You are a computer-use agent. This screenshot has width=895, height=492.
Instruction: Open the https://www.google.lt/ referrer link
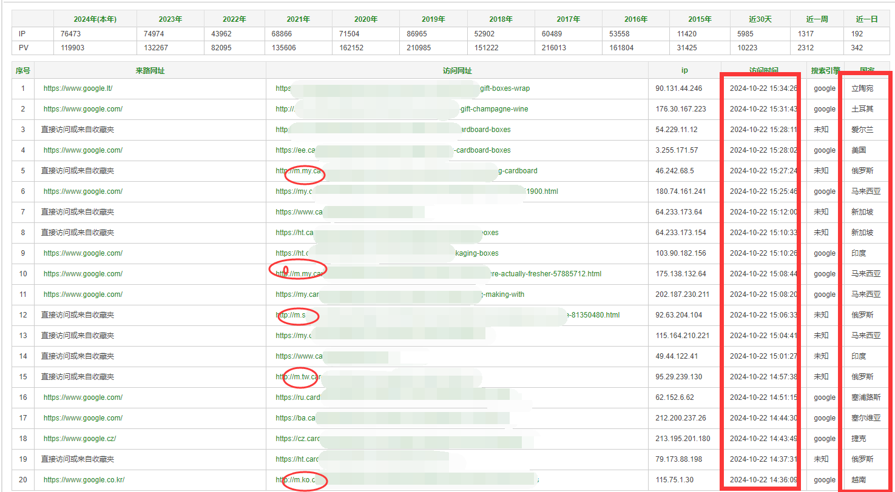coord(78,88)
